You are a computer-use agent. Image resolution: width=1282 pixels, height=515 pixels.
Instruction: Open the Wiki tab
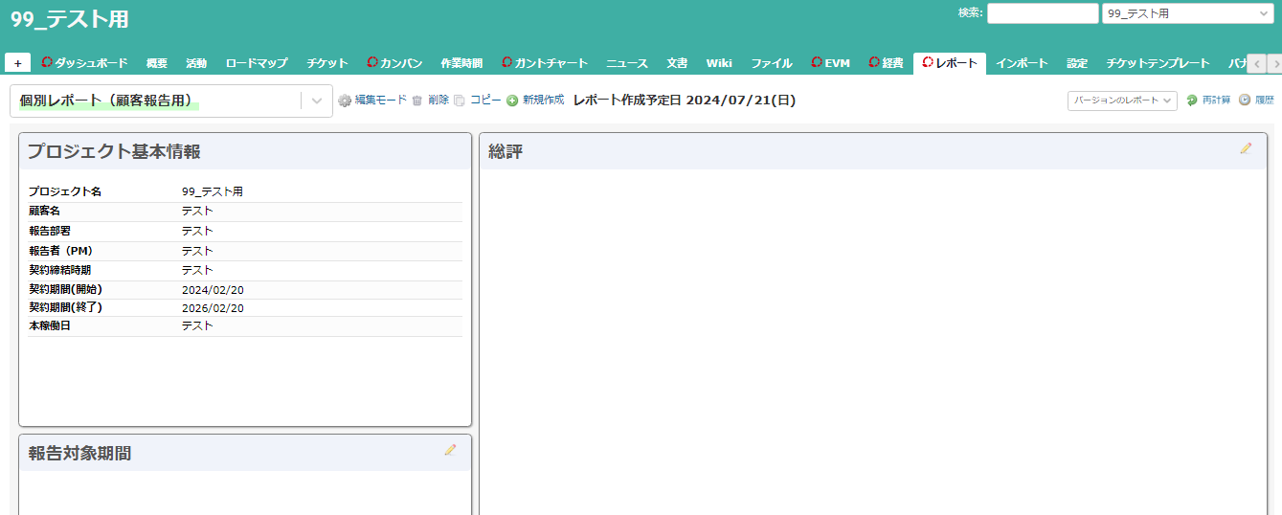tap(719, 63)
